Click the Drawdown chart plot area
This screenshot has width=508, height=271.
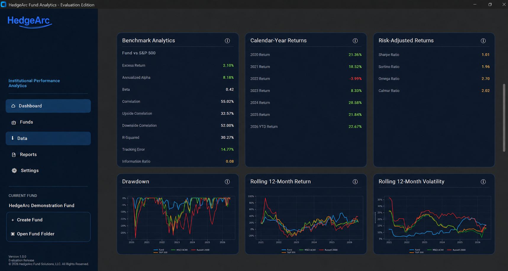point(181,218)
